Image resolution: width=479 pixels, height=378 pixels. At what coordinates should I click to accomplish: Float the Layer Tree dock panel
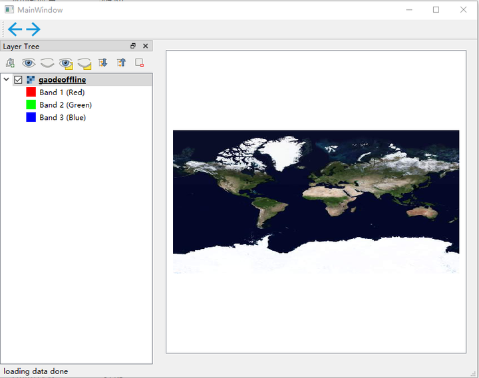click(x=133, y=47)
